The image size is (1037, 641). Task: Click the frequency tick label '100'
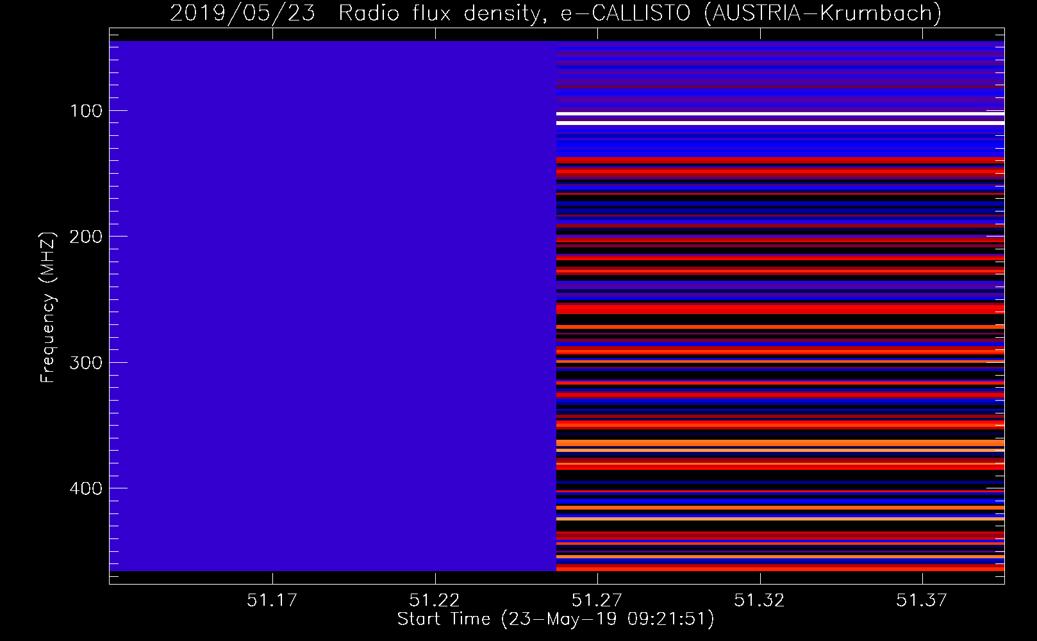pos(87,111)
